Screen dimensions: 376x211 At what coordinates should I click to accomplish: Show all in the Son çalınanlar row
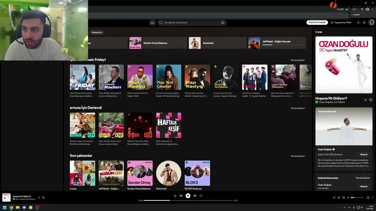tap(298, 156)
